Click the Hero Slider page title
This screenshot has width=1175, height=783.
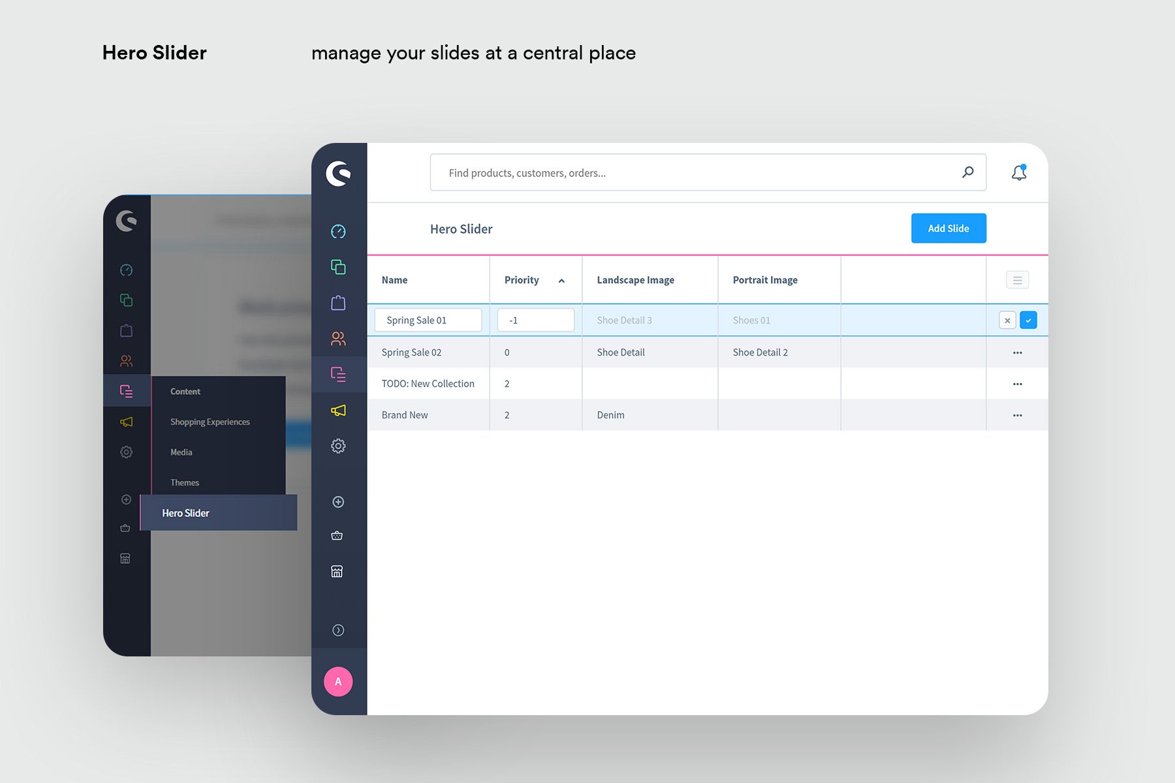click(461, 229)
